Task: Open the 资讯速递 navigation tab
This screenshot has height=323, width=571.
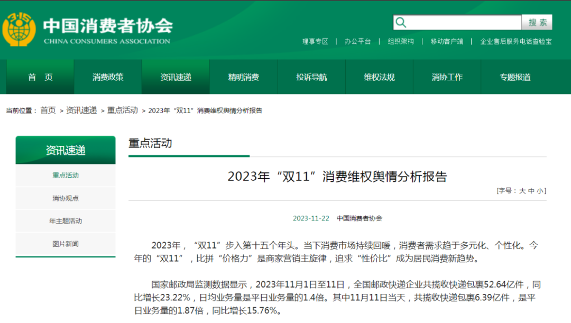Action: 176,77
